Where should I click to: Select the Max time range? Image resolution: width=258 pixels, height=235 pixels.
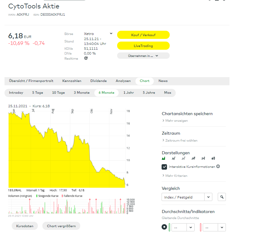(168, 93)
